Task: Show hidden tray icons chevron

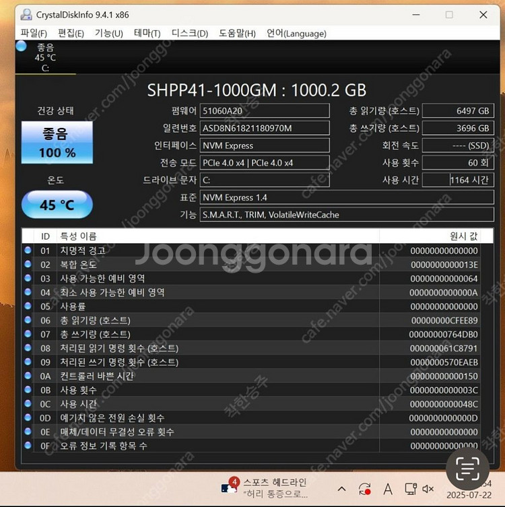Action: [x=341, y=489]
